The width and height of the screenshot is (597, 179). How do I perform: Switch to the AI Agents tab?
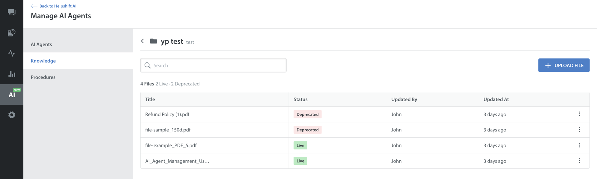coord(41,44)
